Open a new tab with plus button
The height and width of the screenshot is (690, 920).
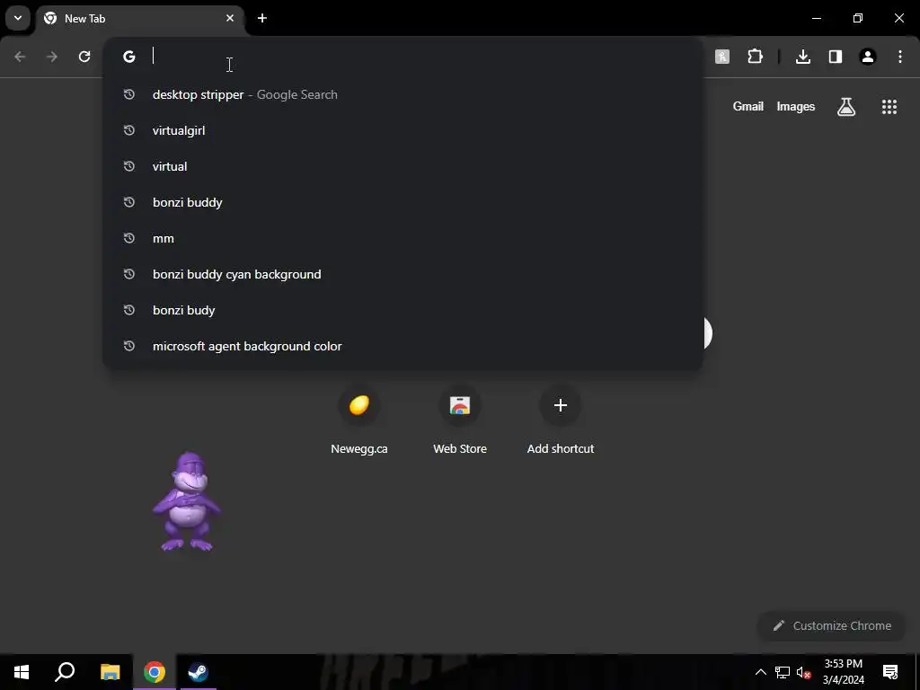point(262,18)
